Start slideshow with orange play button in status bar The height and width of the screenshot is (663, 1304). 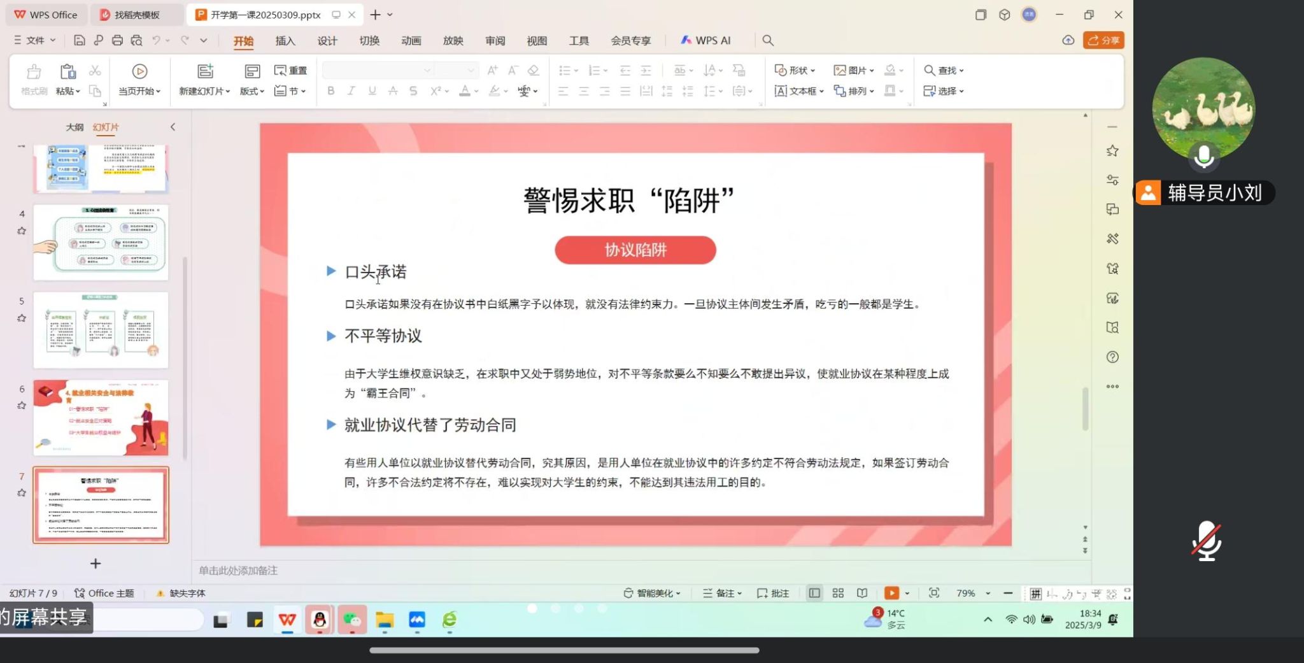[891, 593]
